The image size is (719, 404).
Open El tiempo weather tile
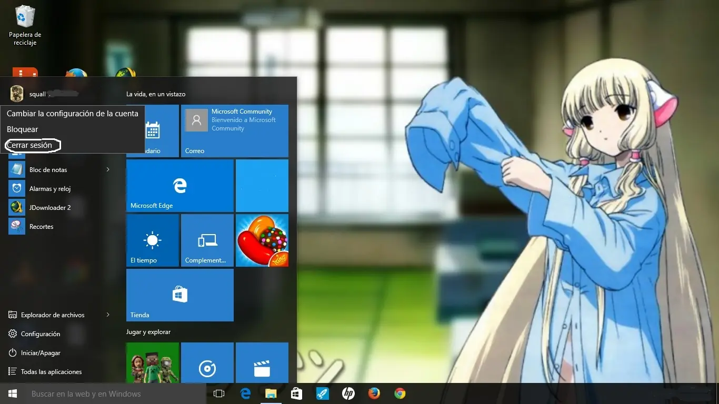153,240
